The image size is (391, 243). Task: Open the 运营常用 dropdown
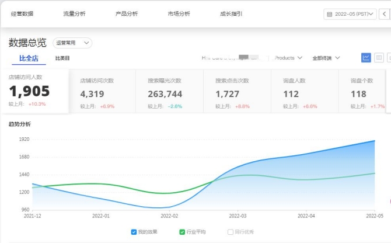coord(72,43)
